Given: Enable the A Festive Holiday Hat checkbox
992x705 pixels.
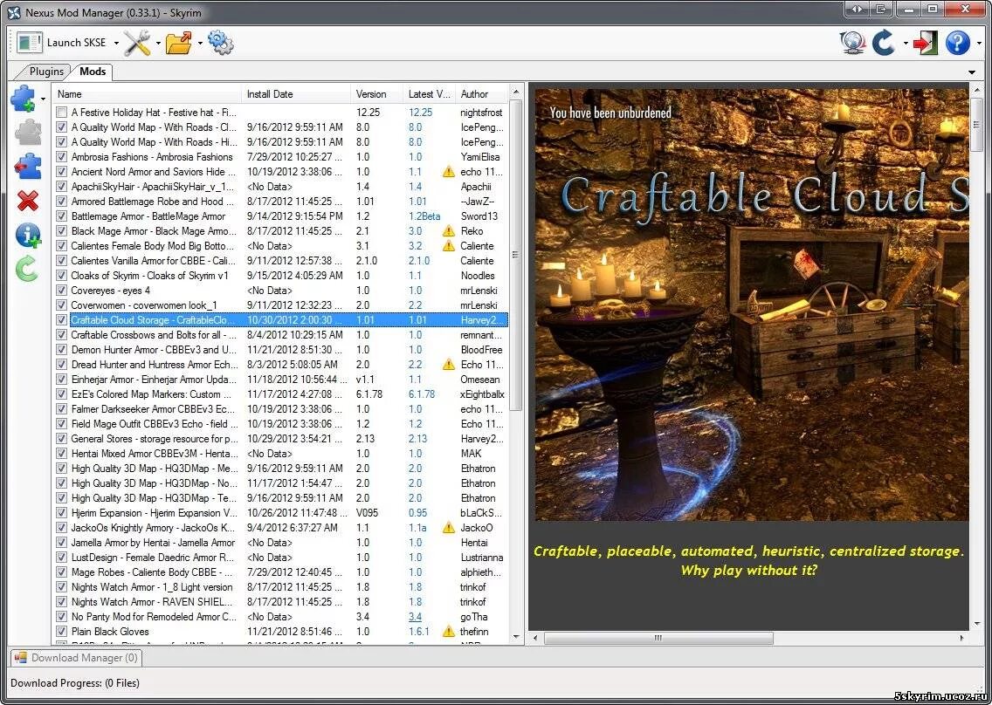Looking at the screenshot, I should 61,113.
